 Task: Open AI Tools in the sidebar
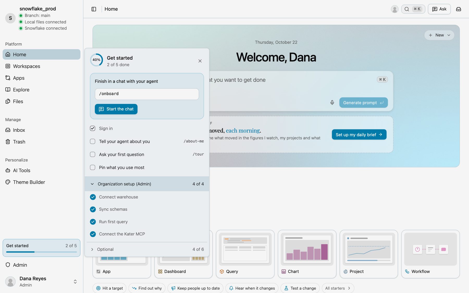pos(41,170)
